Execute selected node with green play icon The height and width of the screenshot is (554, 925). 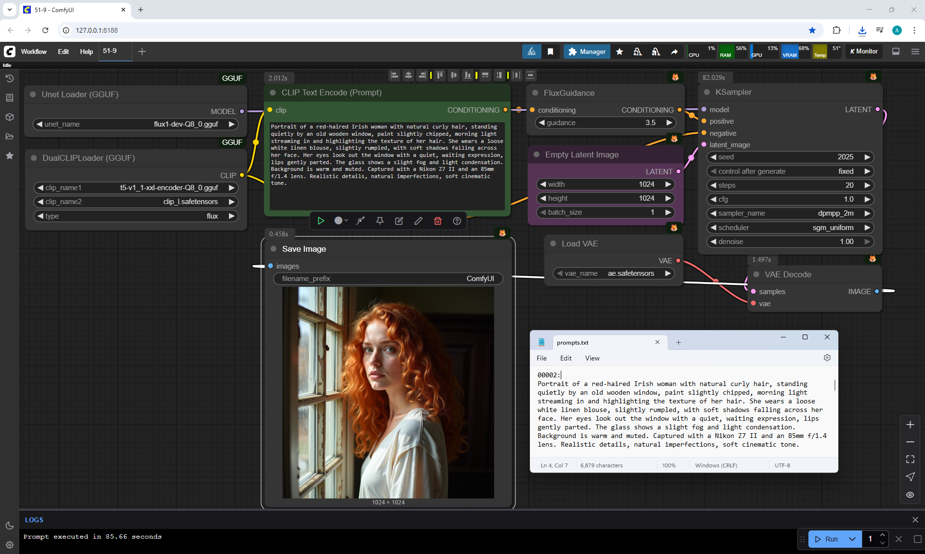click(x=321, y=221)
